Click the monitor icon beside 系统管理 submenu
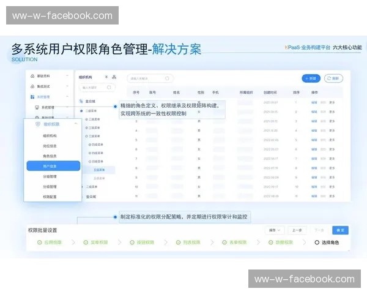 [37, 107]
